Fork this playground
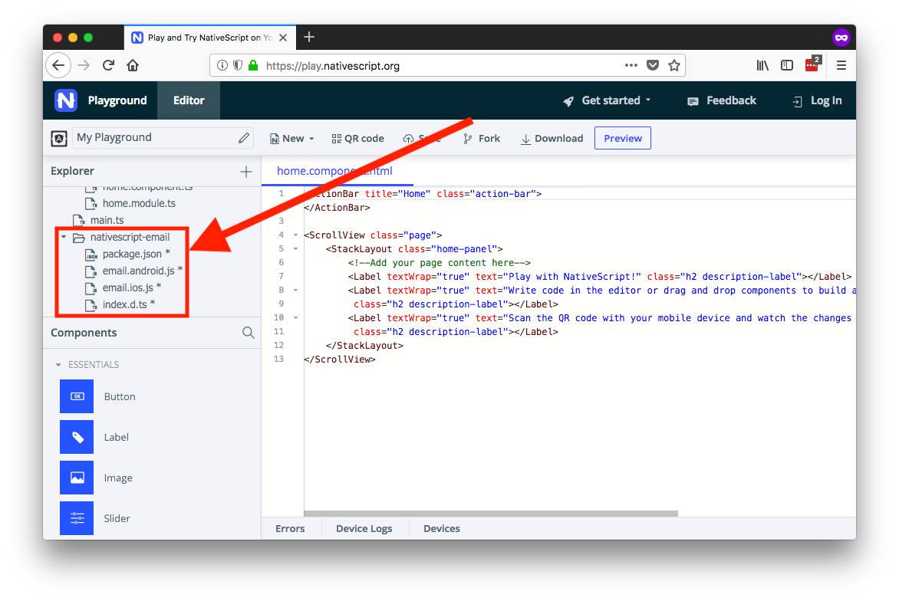Image resolution: width=899 pixels, height=601 pixels. (x=482, y=138)
